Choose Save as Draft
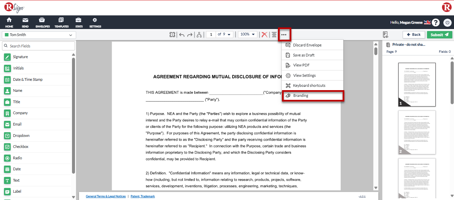The width and height of the screenshot is (454, 200). point(312,55)
